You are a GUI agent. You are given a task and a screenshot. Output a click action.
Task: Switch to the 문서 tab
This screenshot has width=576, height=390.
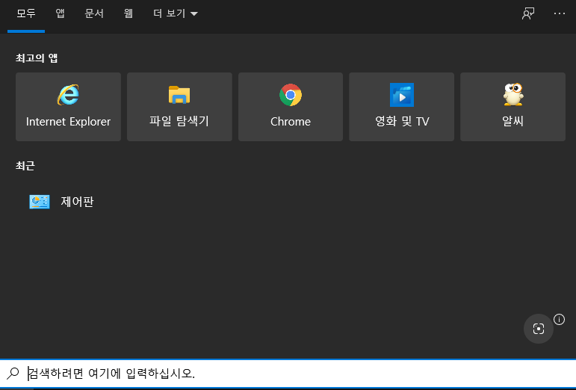[94, 13]
